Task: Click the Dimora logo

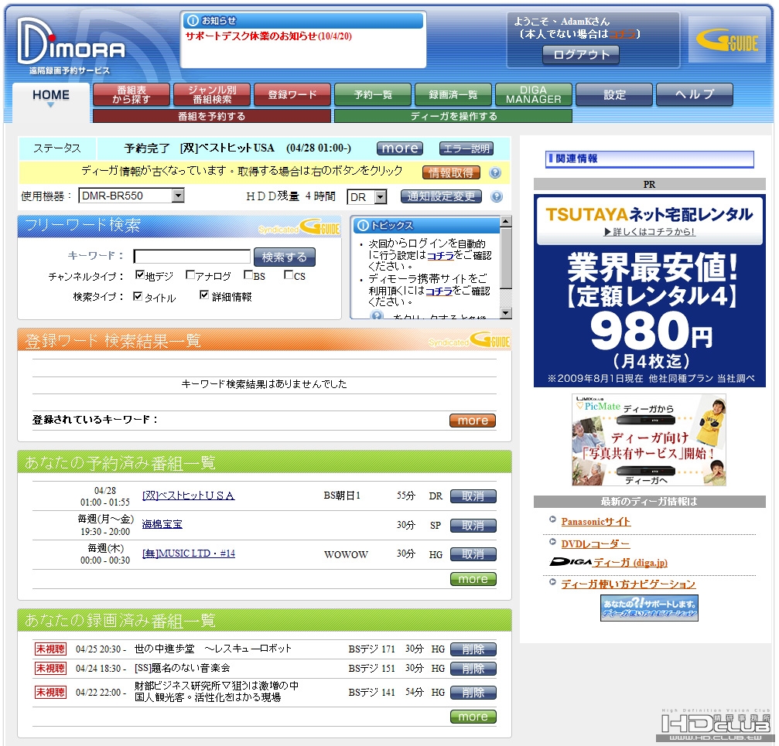Action: 70,46
